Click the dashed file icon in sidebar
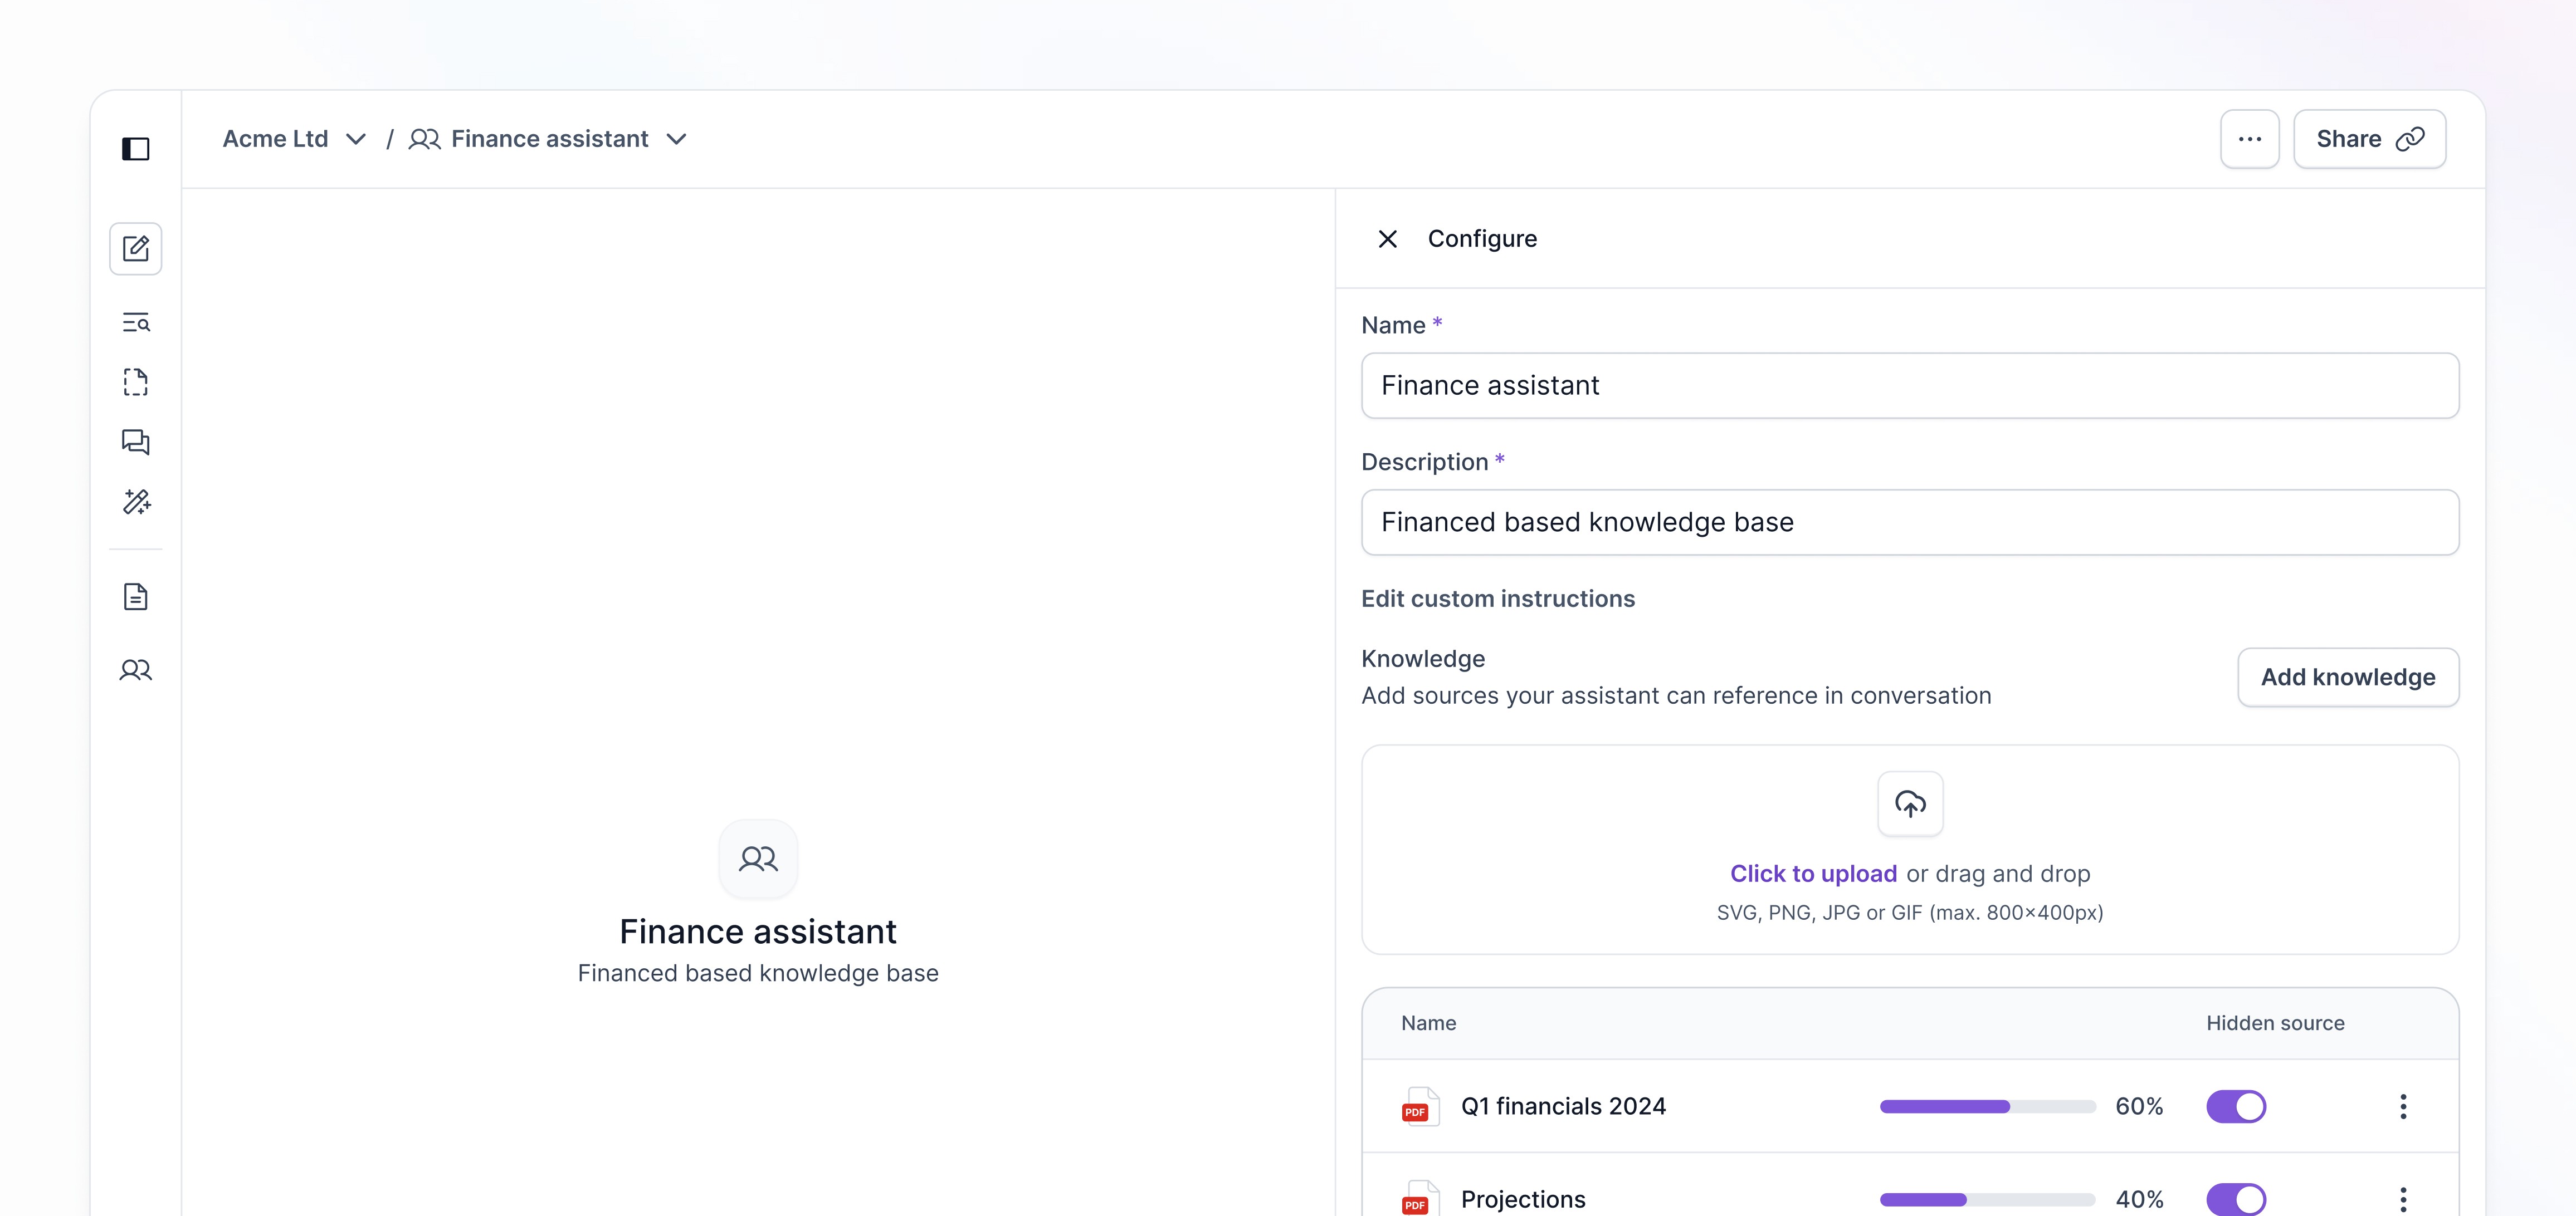 (136, 383)
